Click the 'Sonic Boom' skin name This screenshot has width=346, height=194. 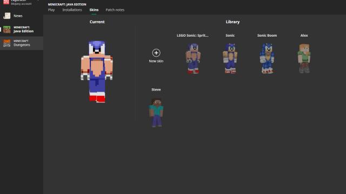point(267,36)
